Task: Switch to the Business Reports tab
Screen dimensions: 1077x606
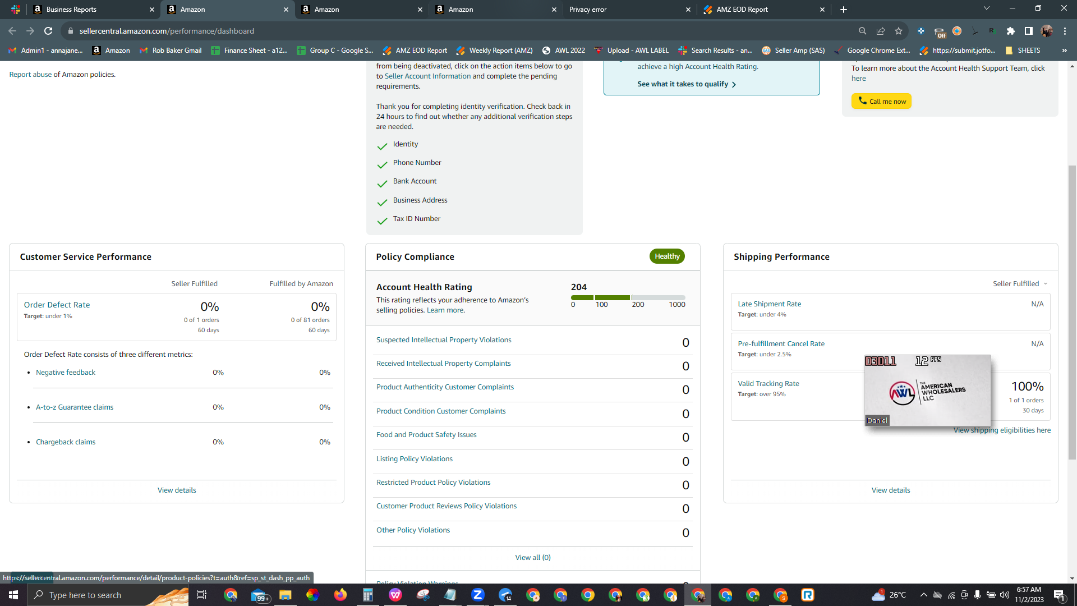Action: [94, 10]
